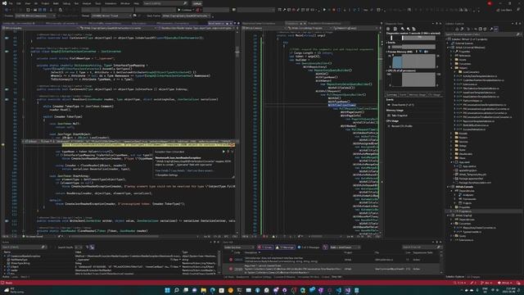
Task: Focus the top Visual Studio search box
Action: click(x=165, y=3)
